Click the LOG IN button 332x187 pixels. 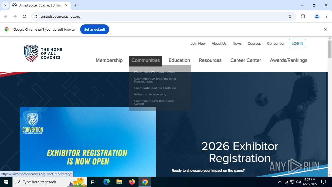(297, 44)
